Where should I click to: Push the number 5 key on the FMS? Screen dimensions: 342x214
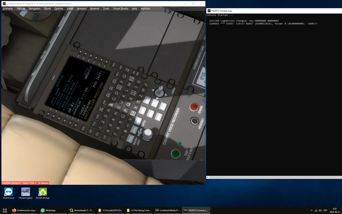click(x=110, y=125)
